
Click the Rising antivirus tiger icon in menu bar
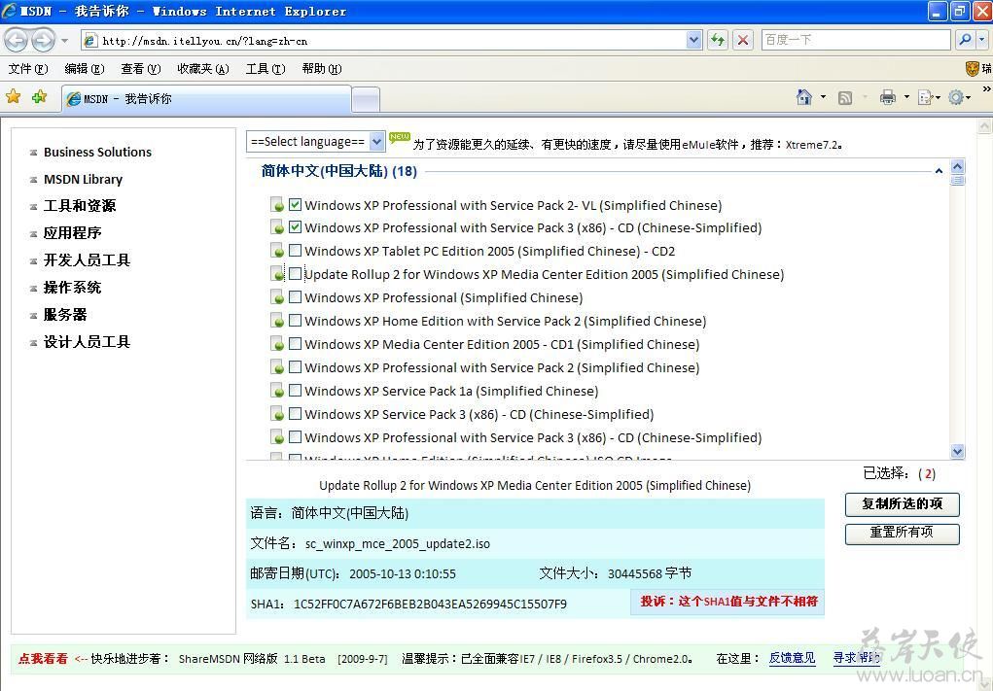pyautogui.click(x=973, y=68)
